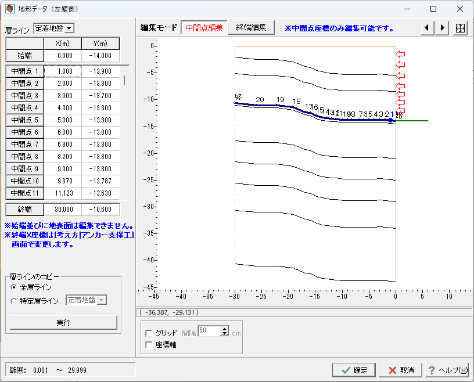Increase grid interval with spinner up arrow
474x382 pixels.
(224, 329)
